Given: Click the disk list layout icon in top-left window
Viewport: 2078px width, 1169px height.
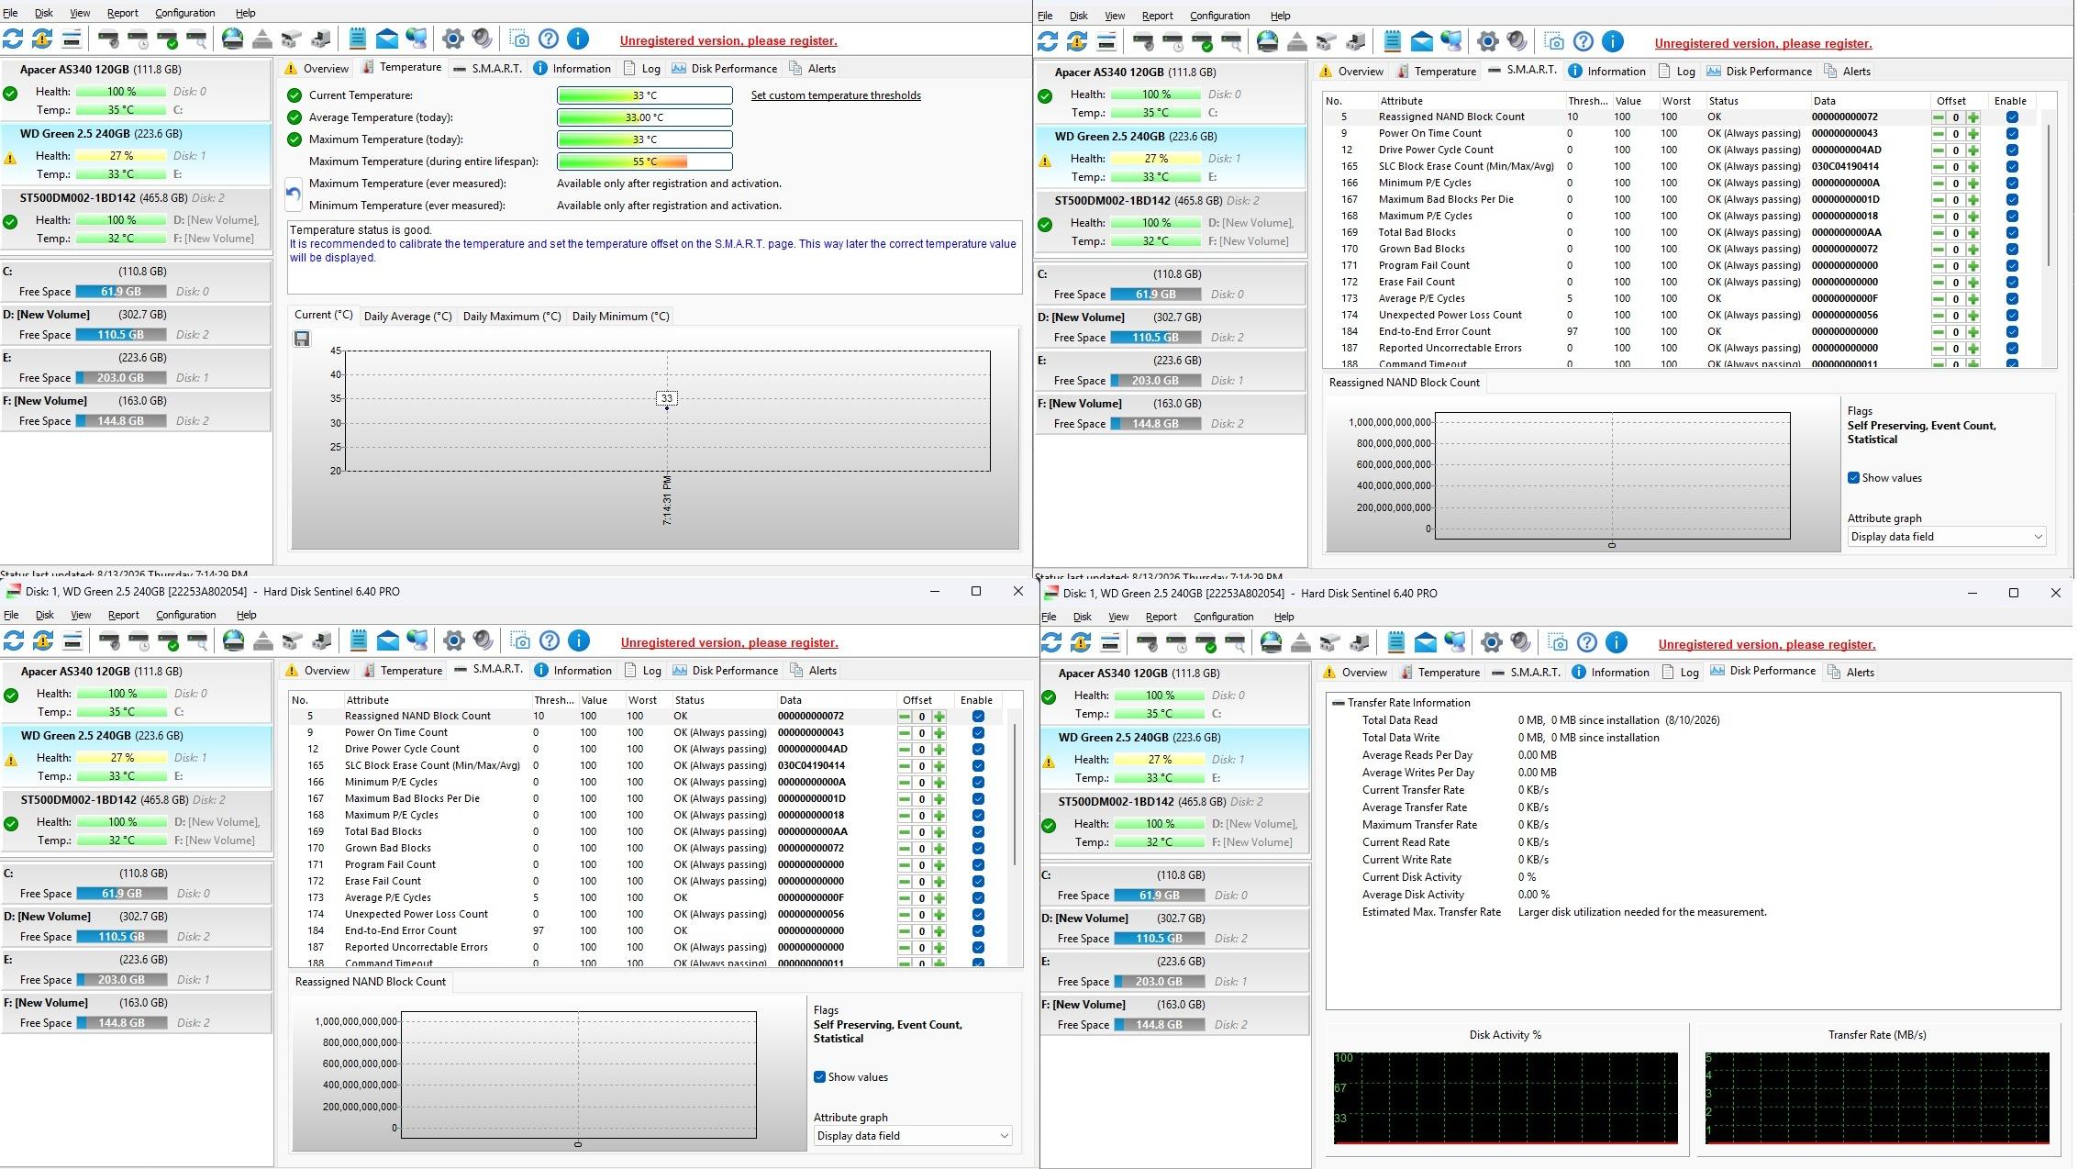Looking at the screenshot, I should click(72, 39).
